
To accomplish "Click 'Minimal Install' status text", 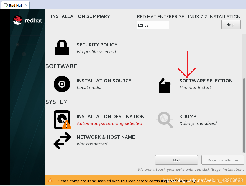I will click(195, 88).
